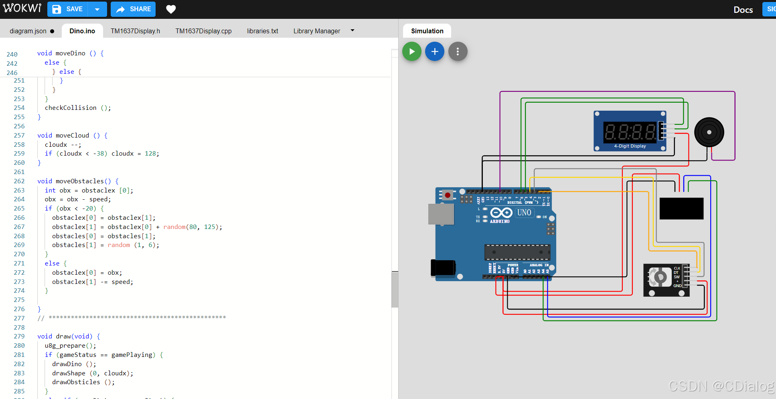The image size is (776, 399).
Task: Click sticky line 'void moveDino () {'
Action: [70, 53]
